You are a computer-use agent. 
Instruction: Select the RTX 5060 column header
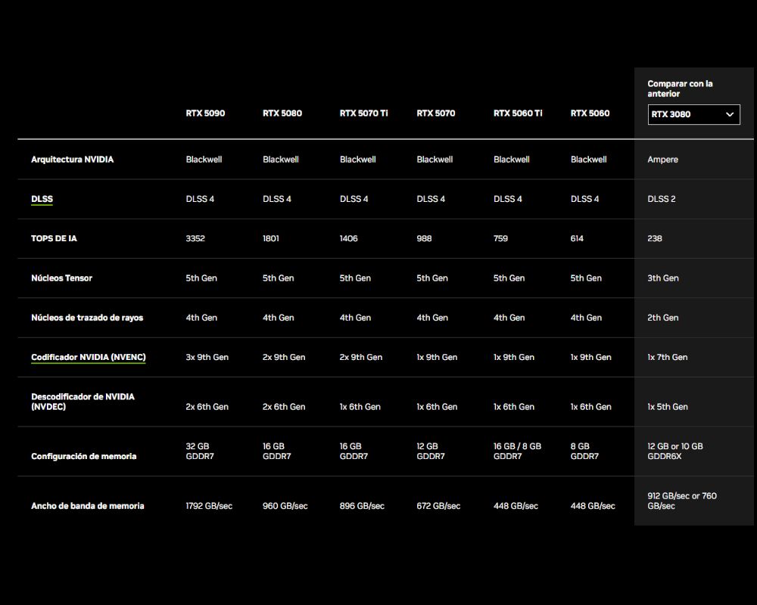click(590, 113)
